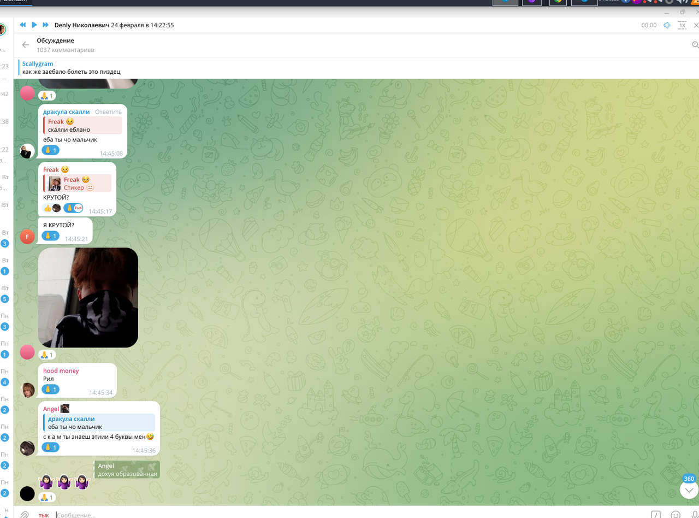Jump to quoted 'еба ты чо мальчик' in Angel's message
699x518 pixels.
tap(99, 423)
